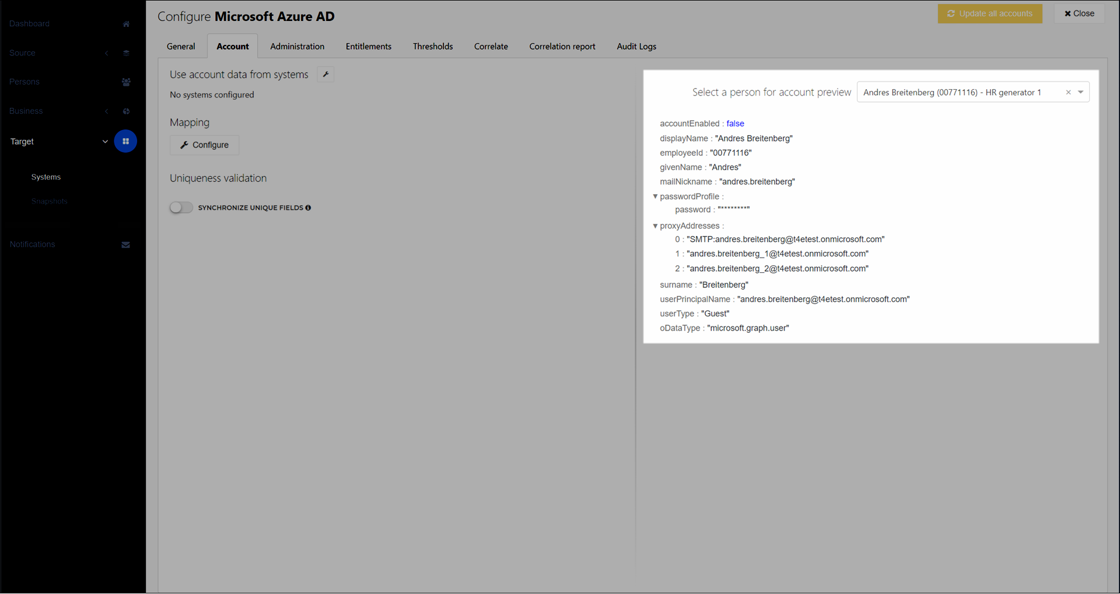Open Snapshots in the sidebar

point(50,202)
